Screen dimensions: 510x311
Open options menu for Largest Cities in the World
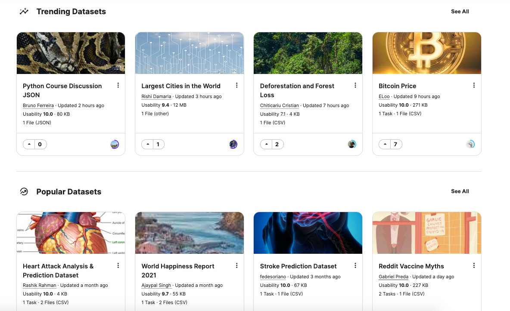[237, 86]
